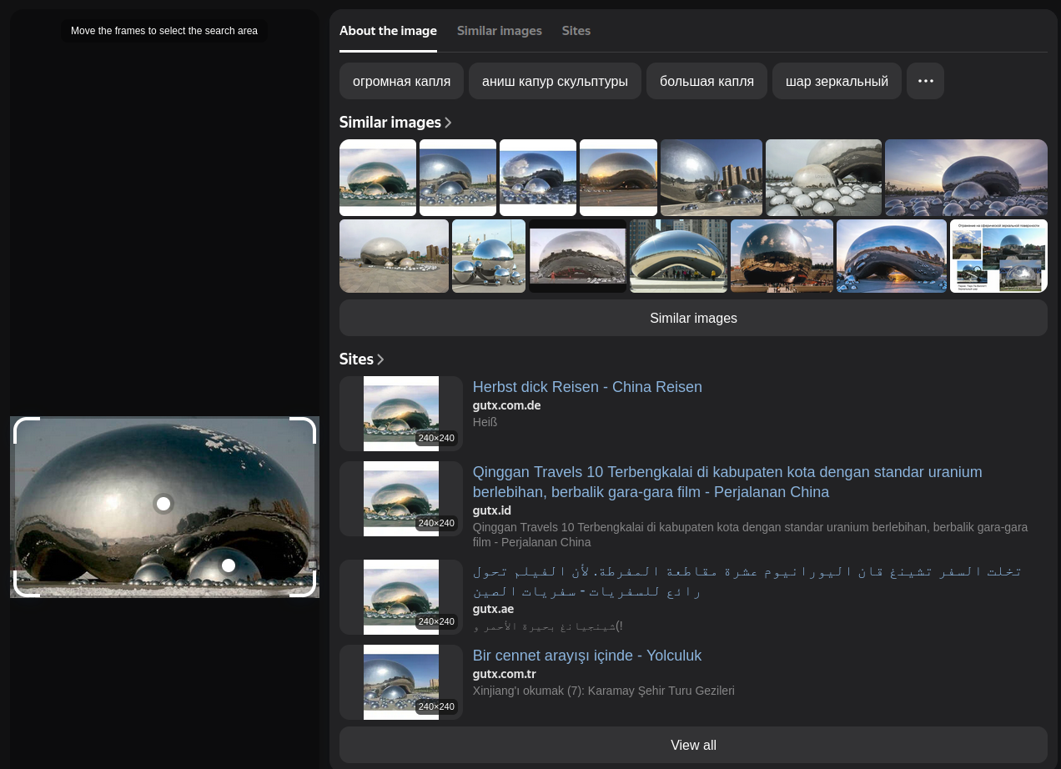Open the thumbnail of the gutx.ae result

[401, 597]
